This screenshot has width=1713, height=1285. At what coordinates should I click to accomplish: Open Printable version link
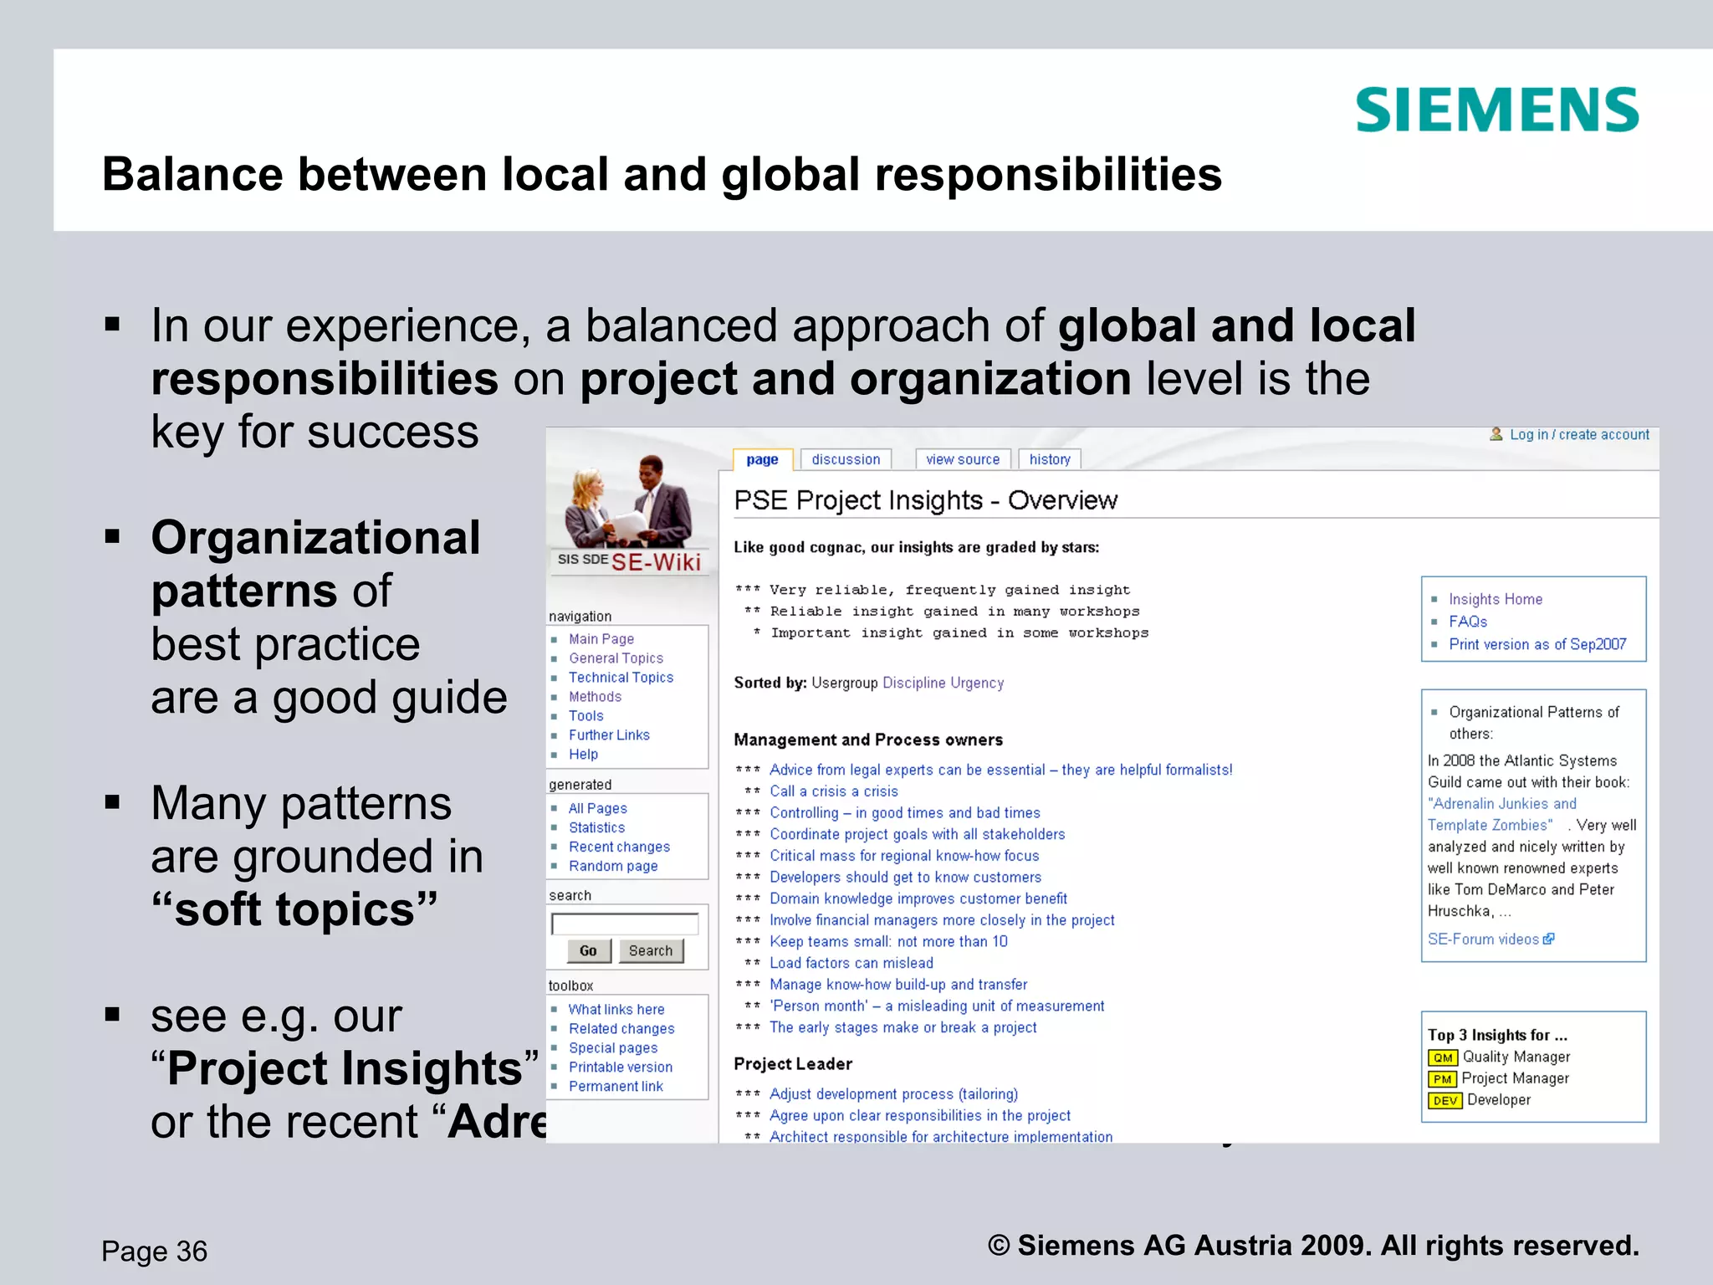click(621, 1067)
